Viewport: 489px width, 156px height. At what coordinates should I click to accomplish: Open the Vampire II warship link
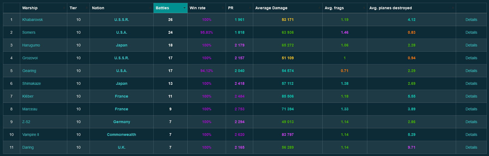tap(30, 135)
